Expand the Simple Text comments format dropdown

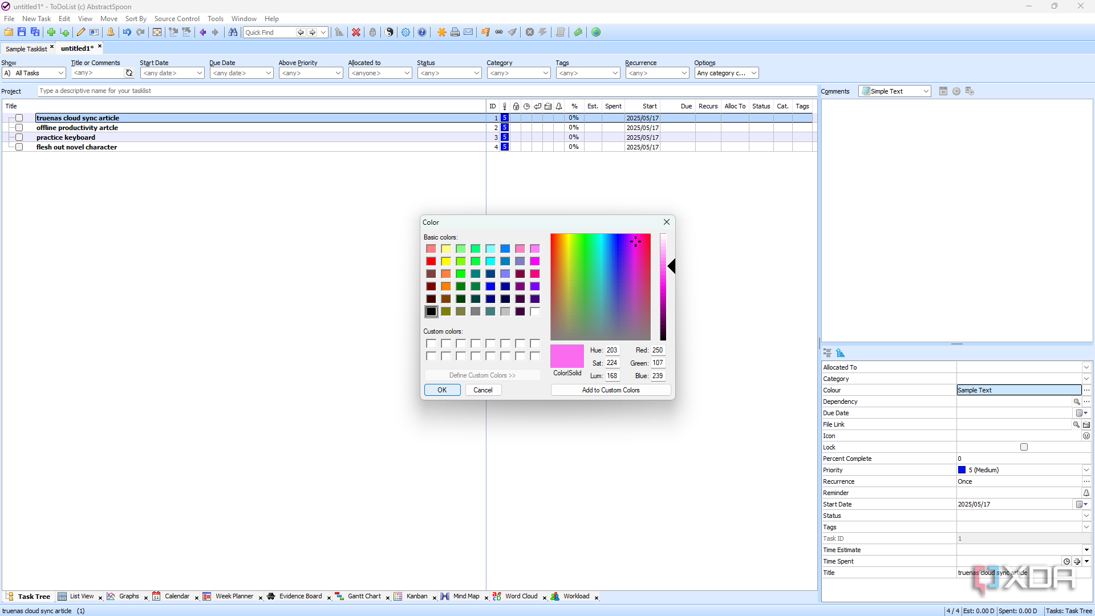895,91
